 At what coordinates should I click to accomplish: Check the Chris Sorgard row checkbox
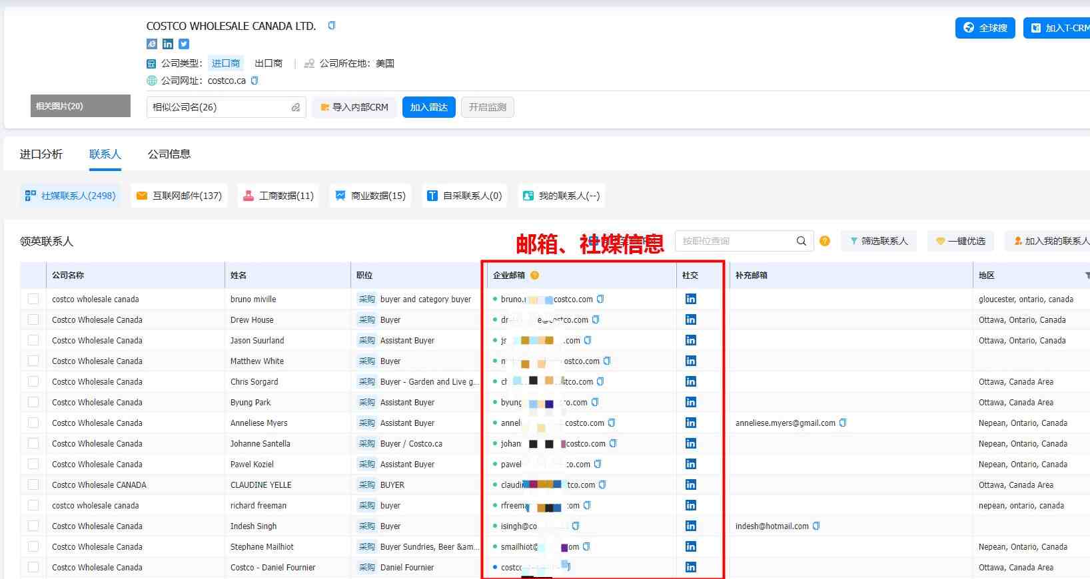click(33, 381)
